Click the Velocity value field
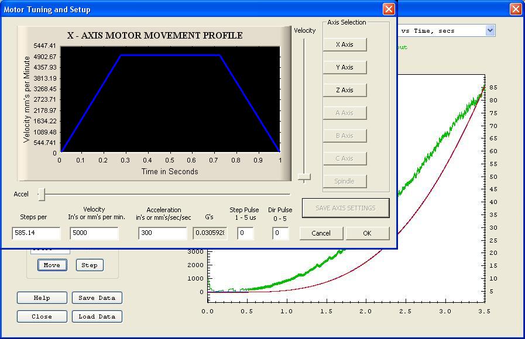This screenshot has width=525, height=339. [94, 233]
